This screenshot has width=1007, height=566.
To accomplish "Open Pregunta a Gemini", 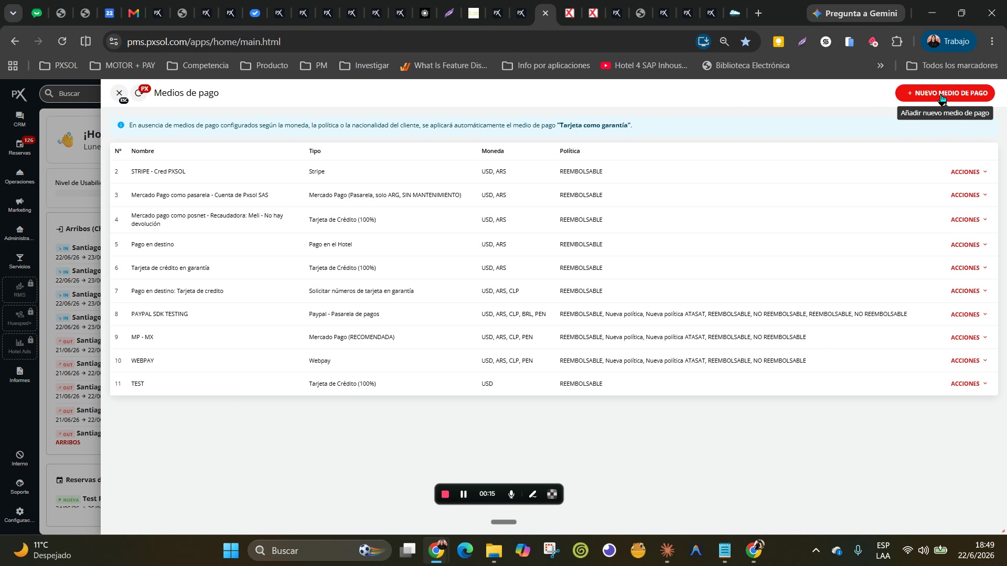I will [855, 13].
